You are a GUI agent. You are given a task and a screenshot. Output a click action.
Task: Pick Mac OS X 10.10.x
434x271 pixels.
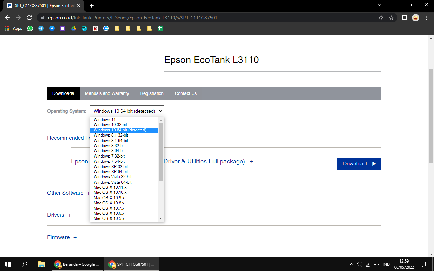point(124,192)
